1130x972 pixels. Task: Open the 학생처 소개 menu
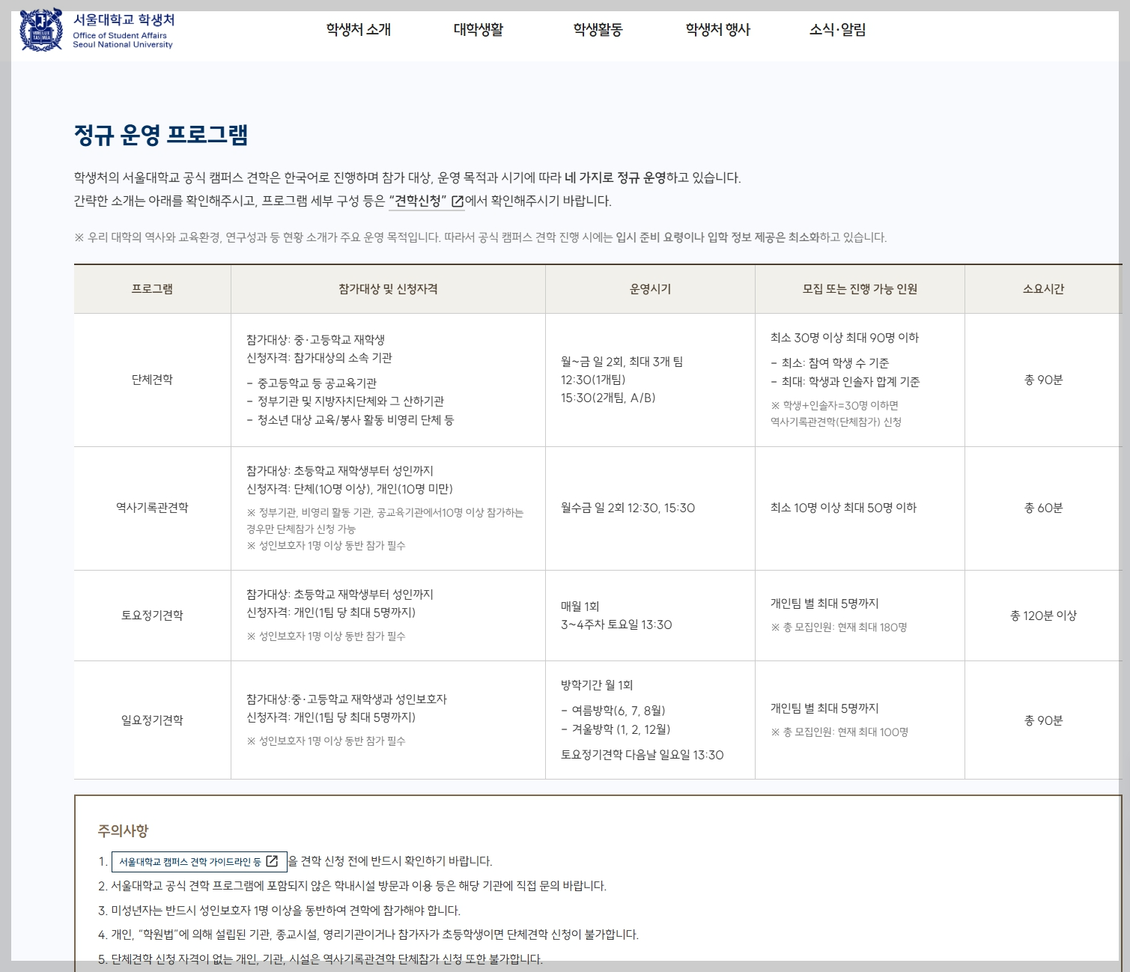358,30
